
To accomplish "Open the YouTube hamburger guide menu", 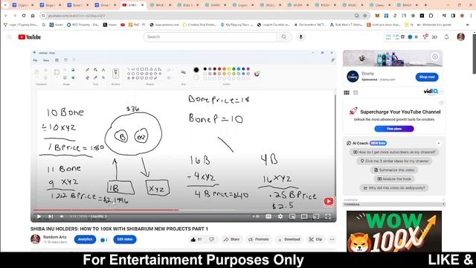I will [9, 37].
